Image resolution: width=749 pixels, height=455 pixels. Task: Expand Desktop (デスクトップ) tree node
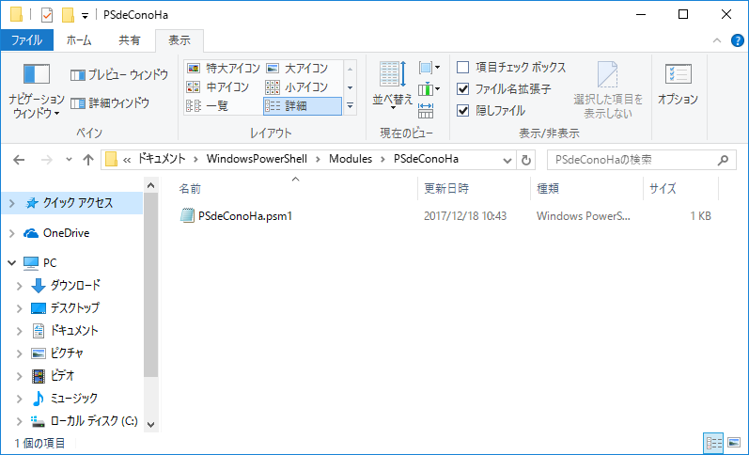tap(20, 308)
